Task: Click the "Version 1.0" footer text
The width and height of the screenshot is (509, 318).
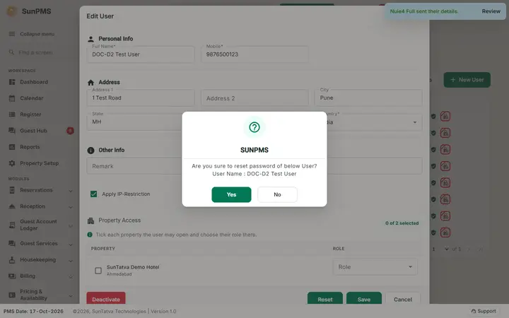Action: 163,311
